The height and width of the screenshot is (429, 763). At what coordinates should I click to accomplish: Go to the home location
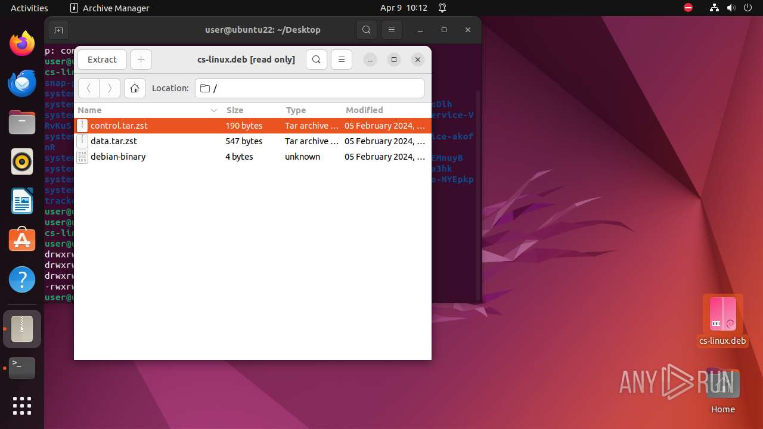pyautogui.click(x=135, y=88)
